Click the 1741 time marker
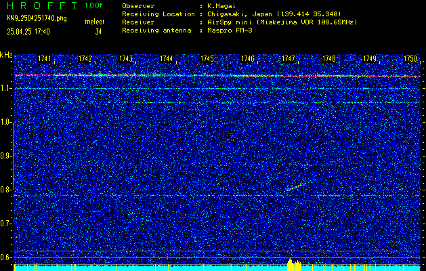The height and width of the screenshot is (271, 426). click(45, 58)
